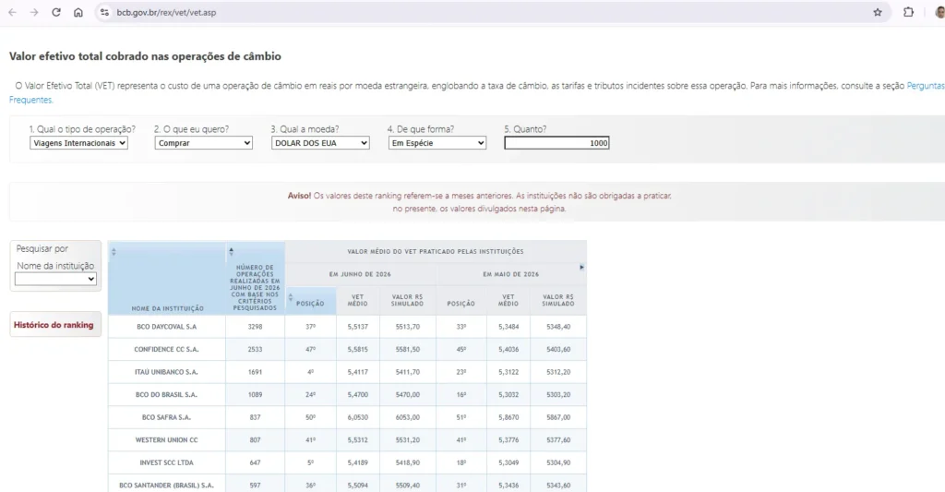Click operations count 3298
Viewport: 945px width, 492px height.
255,326
